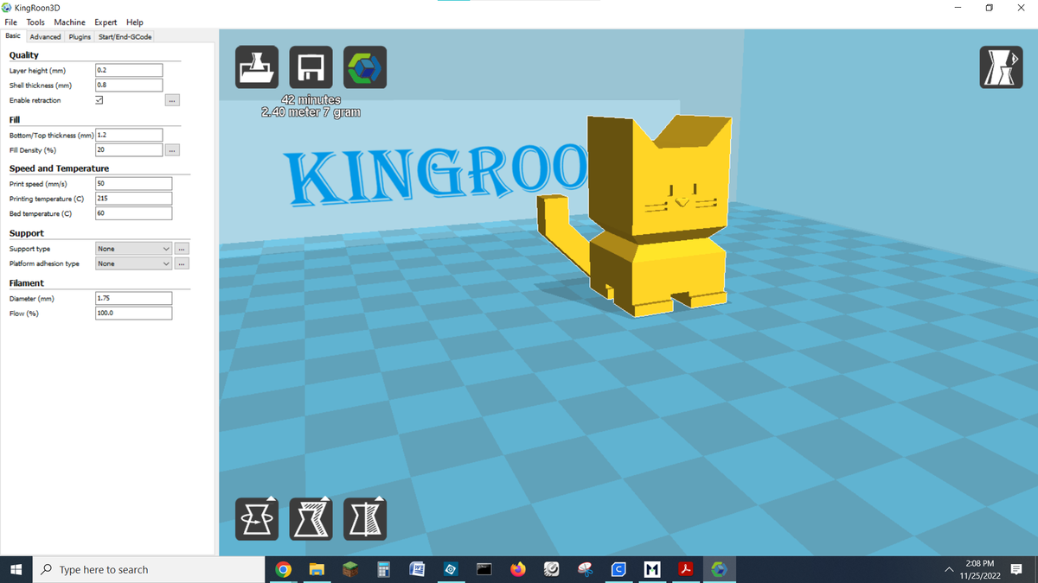
Task: Click the Printing temperature input field
Action: [x=133, y=199]
